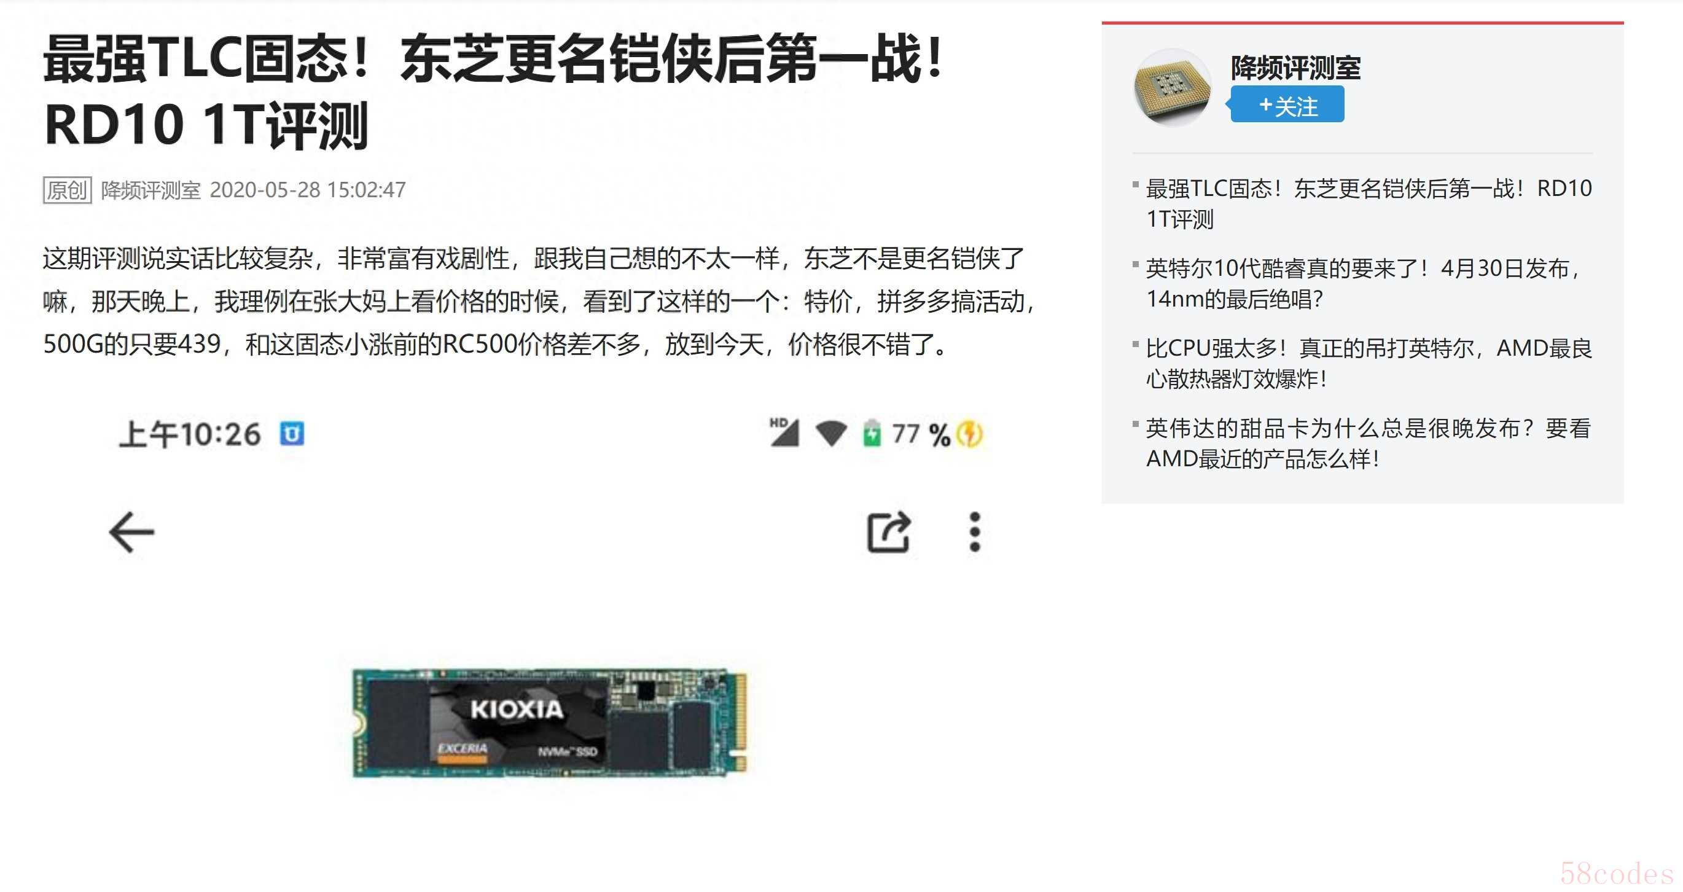Click the 原创 tag beside author byline

click(68, 190)
